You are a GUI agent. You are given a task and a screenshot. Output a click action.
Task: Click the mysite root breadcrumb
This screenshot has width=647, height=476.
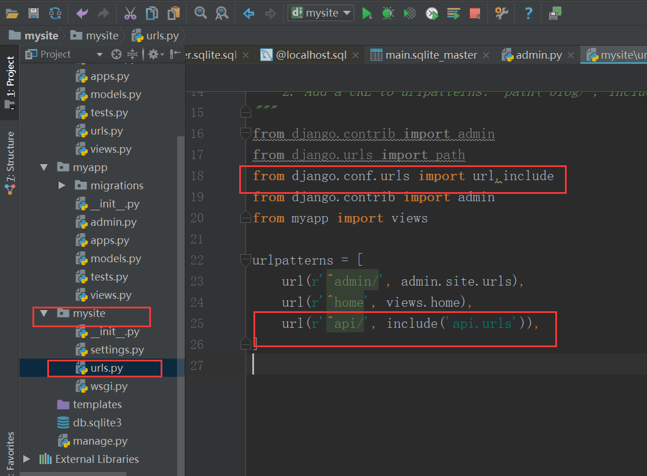[x=34, y=36]
